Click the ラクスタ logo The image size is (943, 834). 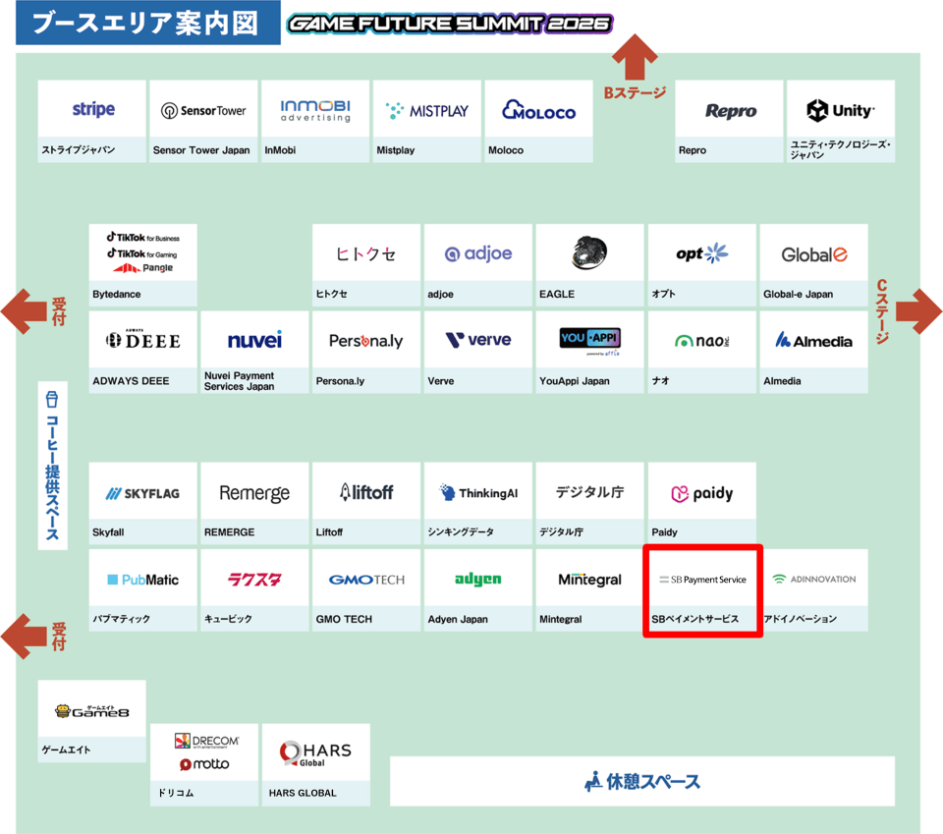coord(254,580)
